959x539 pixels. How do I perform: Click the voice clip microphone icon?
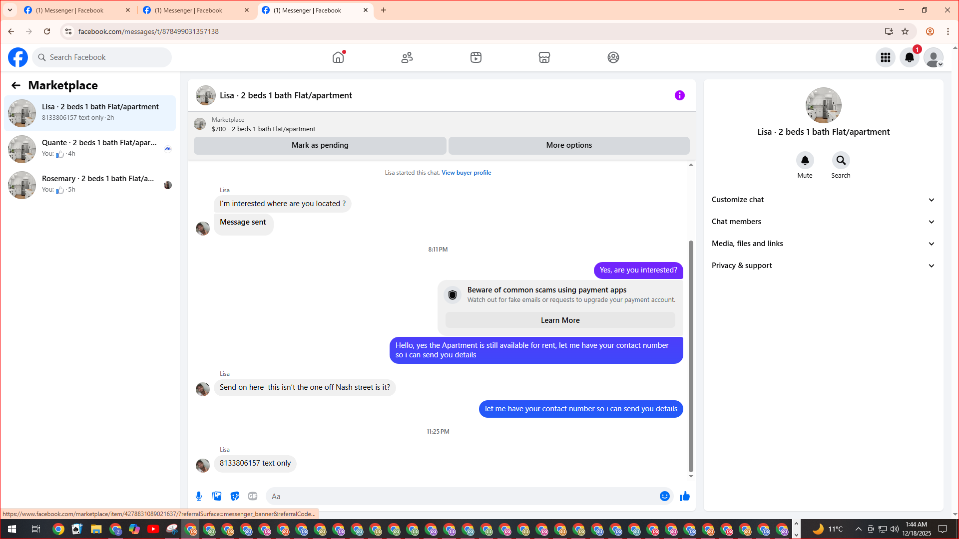tap(199, 496)
